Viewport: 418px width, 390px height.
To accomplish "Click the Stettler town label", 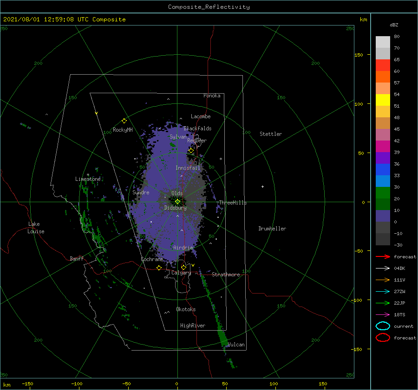I will pyautogui.click(x=271, y=134).
